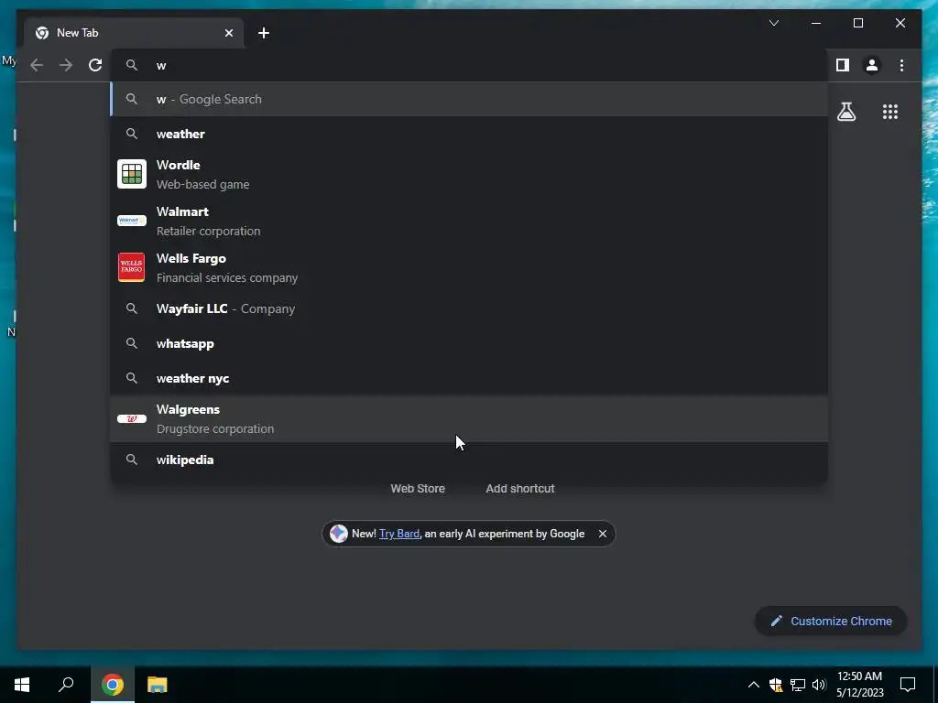This screenshot has width=938, height=703.
Task: Reload the page with the refresh icon
Action: coord(95,65)
